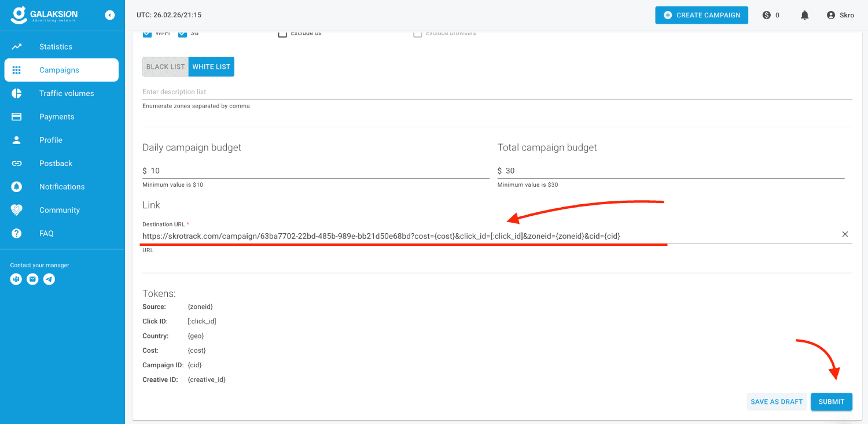
Task: Click the {zoneid} Source token
Action: (x=200, y=307)
